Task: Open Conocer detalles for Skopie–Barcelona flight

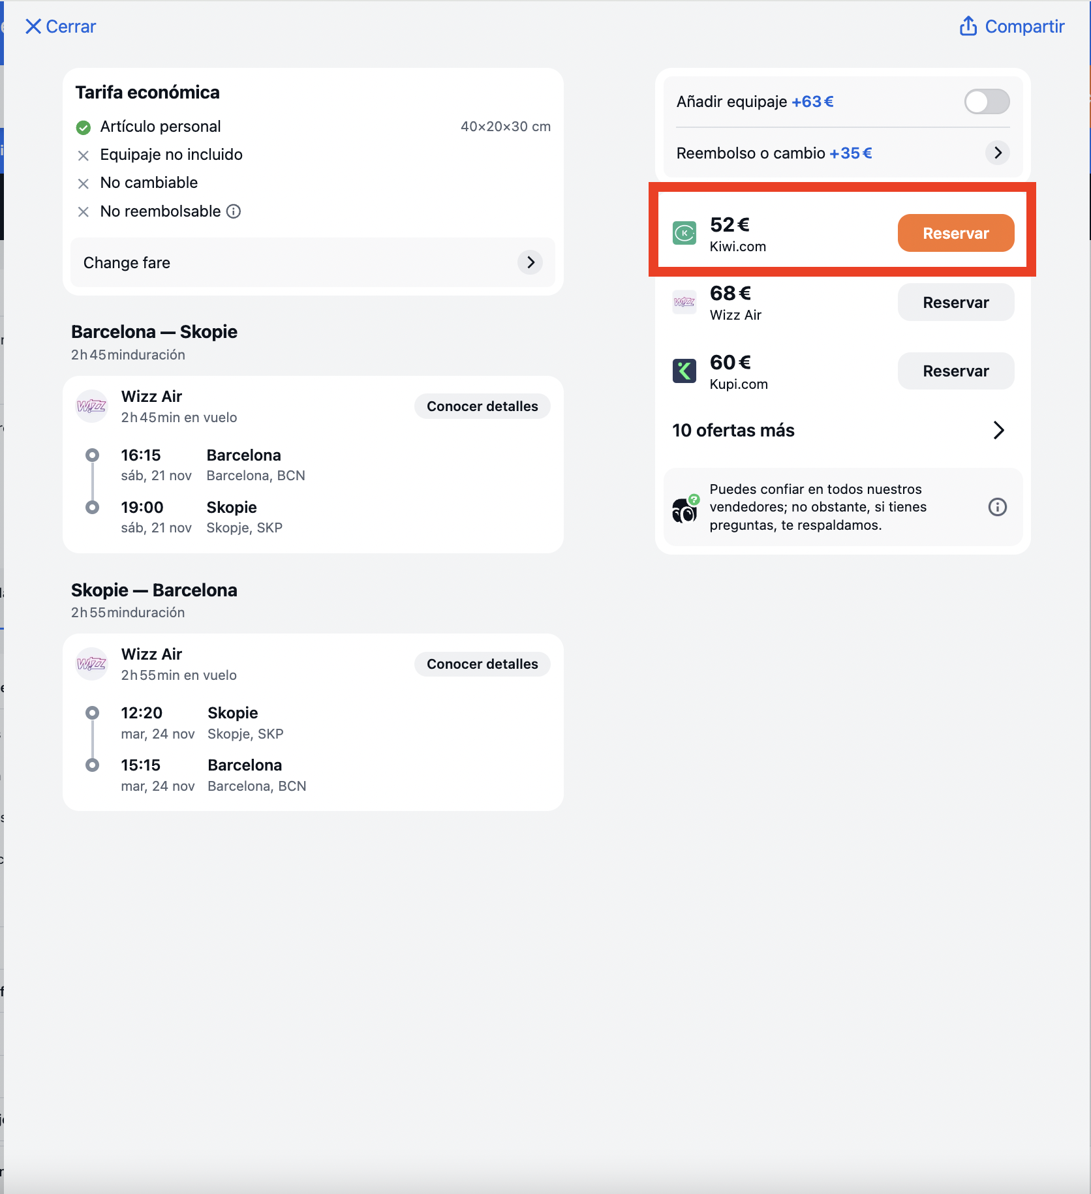Action: pyautogui.click(x=482, y=664)
